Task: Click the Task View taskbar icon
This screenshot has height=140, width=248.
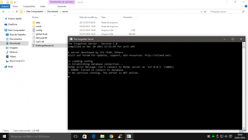Action: [x=76, y=136]
